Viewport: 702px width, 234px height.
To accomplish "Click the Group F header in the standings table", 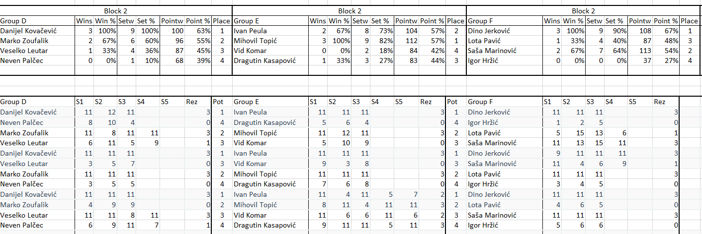I will click(x=480, y=21).
